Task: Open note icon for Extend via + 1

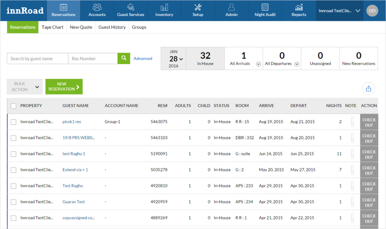Action: pyautogui.click(x=352, y=170)
